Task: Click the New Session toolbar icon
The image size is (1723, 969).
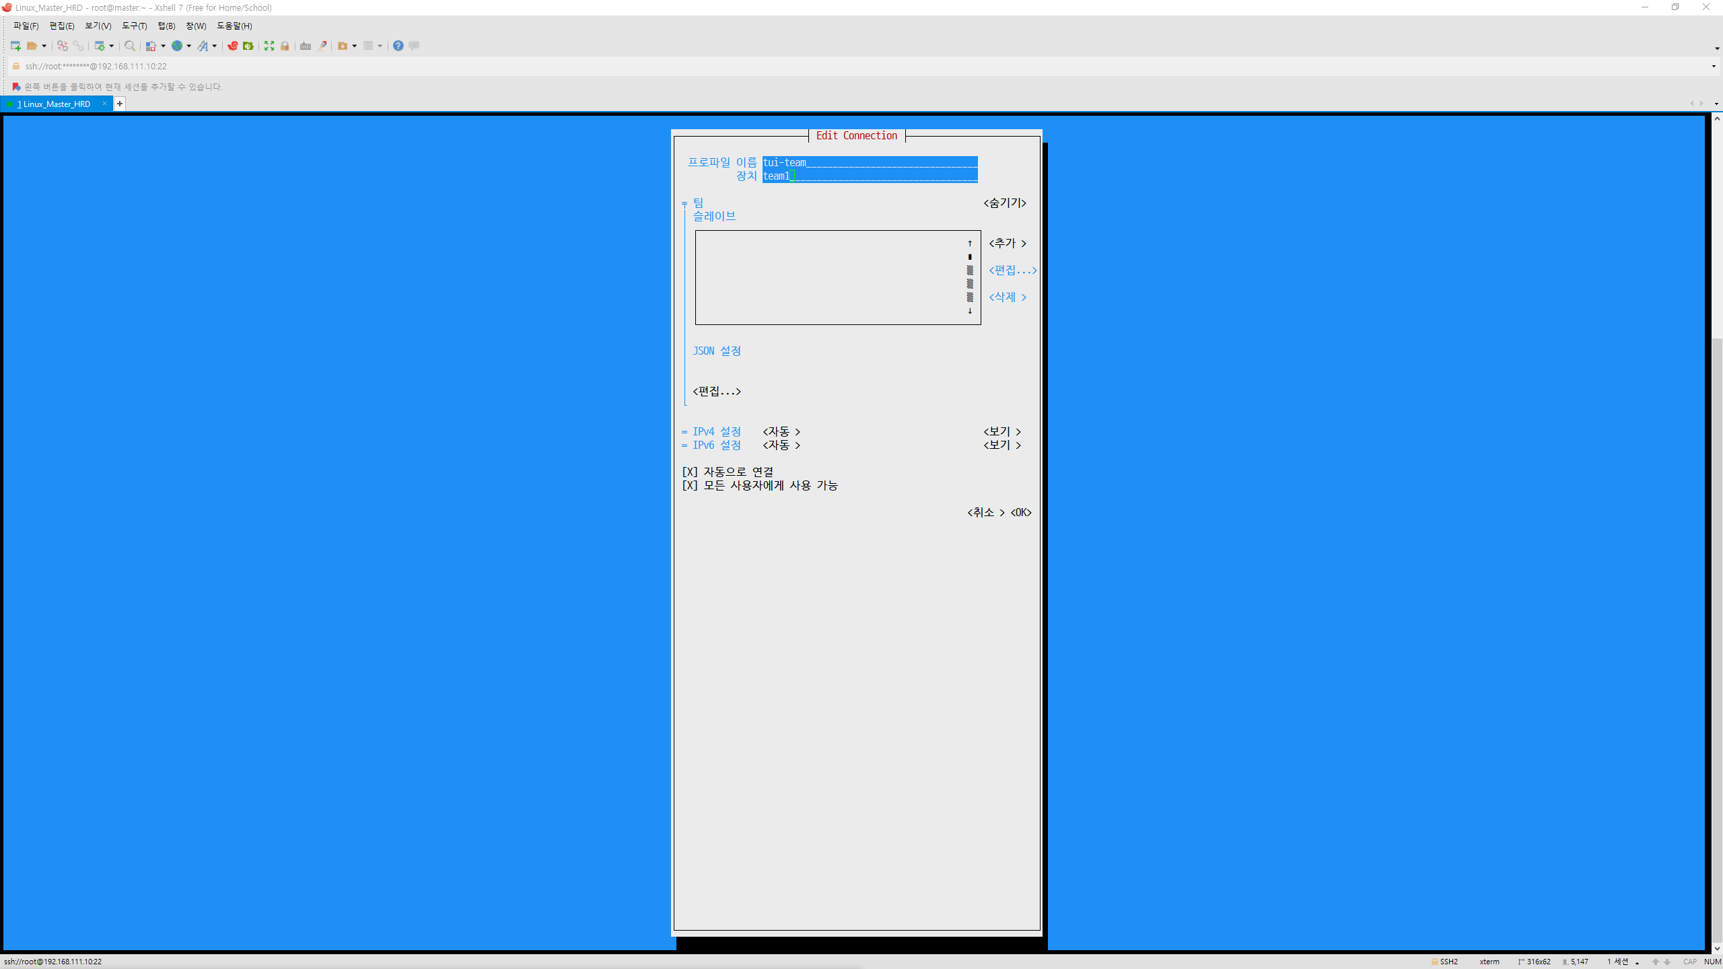Action: pos(15,46)
